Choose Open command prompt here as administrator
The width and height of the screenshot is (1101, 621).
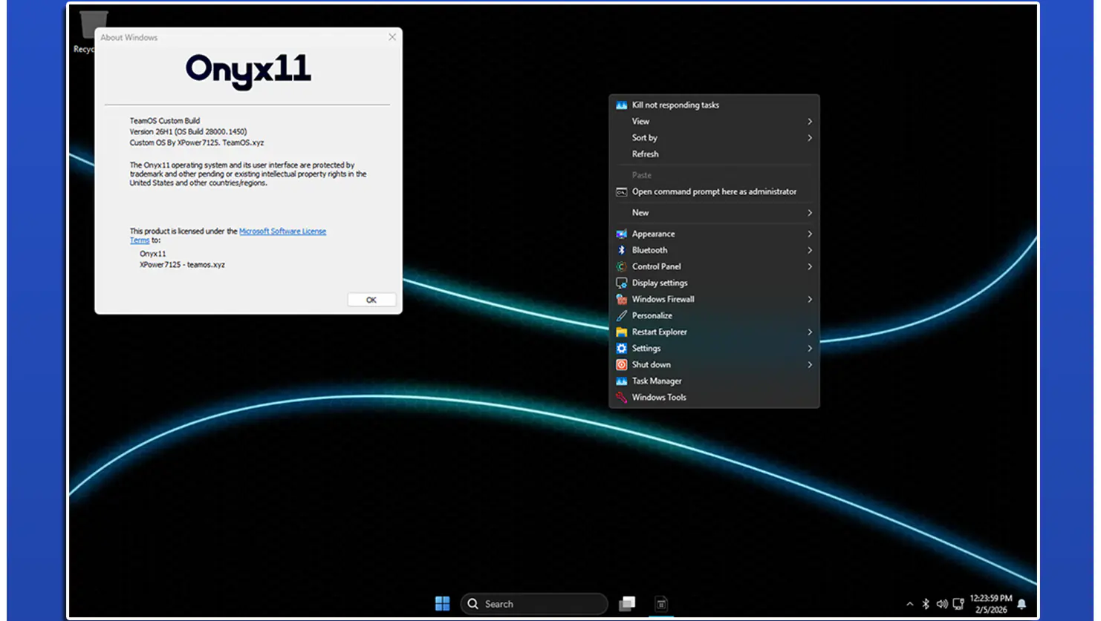714,191
